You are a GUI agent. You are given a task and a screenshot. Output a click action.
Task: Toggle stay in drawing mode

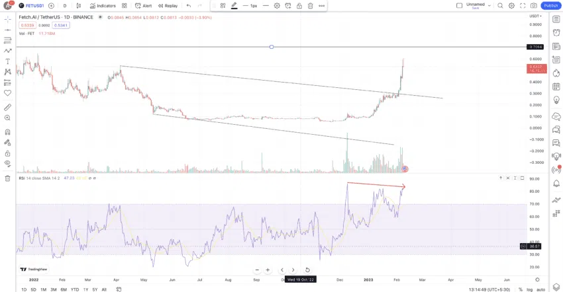point(7,143)
